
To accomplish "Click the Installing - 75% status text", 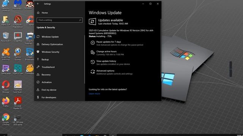I will pyautogui.click(x=100, y=36).
